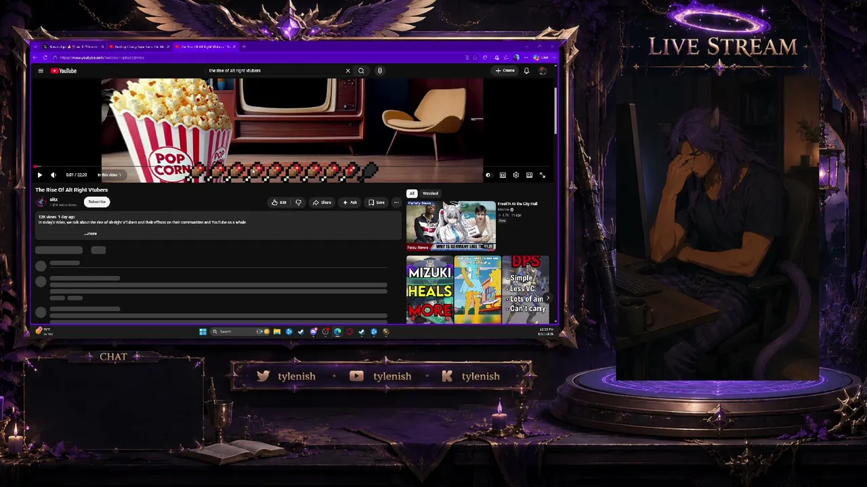Subscribe to the sikx channel
The width and height of the screenshot is (867, 487).
point(97,202)
